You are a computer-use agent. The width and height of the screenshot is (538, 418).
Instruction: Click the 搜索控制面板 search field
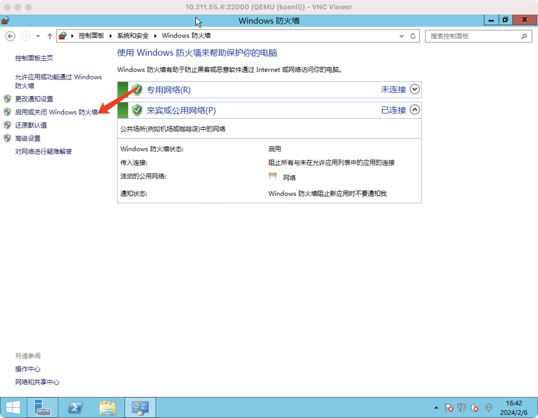pyautogui.click(x=473, y=36)
